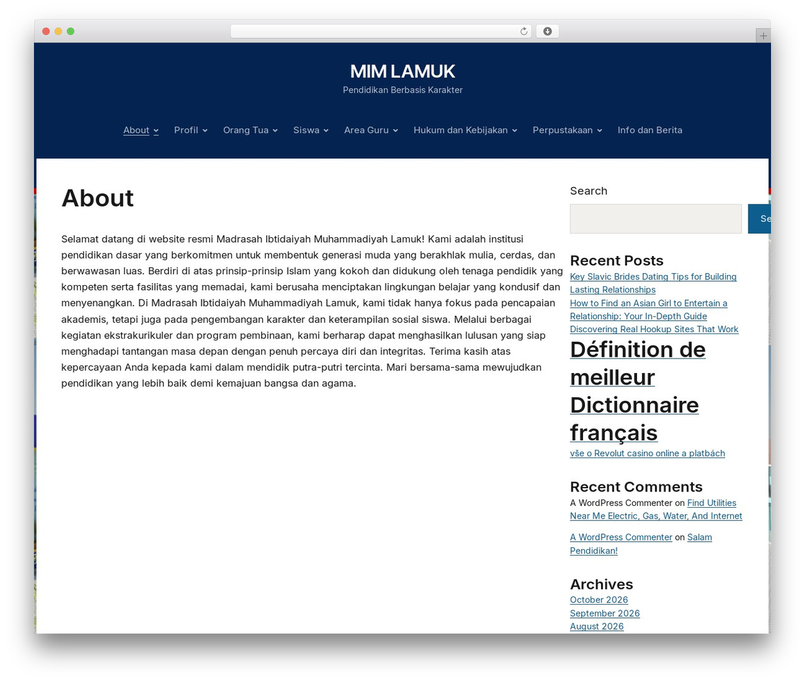Expand the Profil submenu chevron
Viewport: 805px width, 682px height.
pos(205,131)
